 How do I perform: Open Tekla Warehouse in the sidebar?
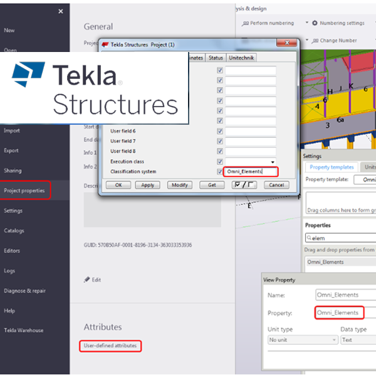[x=24, y=330]
